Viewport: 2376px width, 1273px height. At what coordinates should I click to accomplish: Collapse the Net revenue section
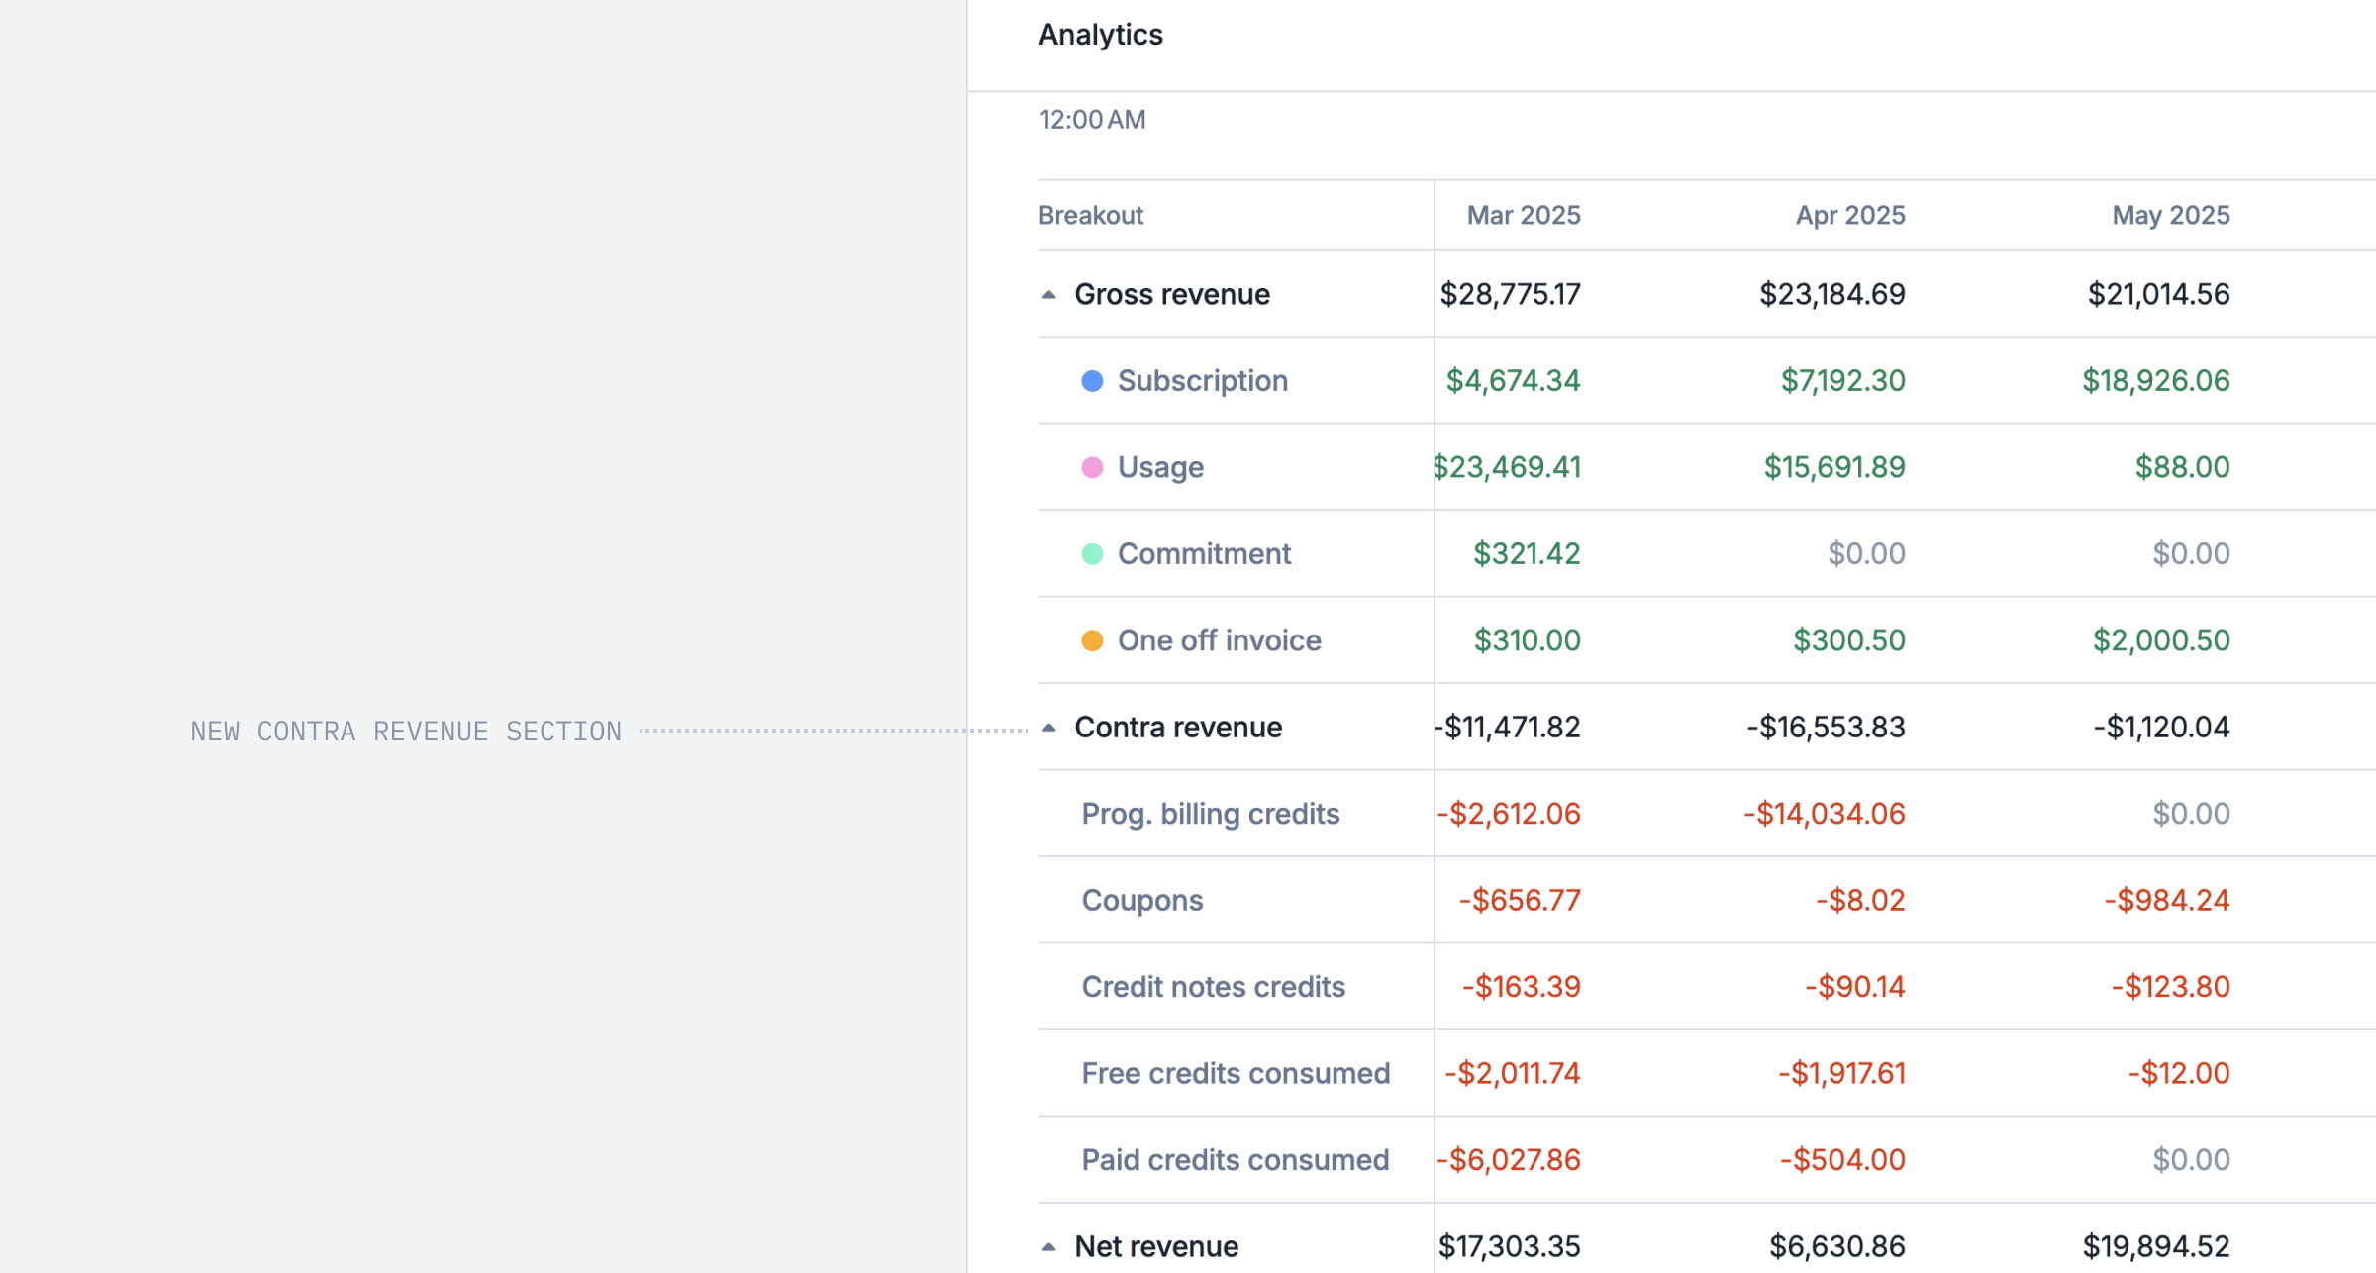coord(1049,1246)
